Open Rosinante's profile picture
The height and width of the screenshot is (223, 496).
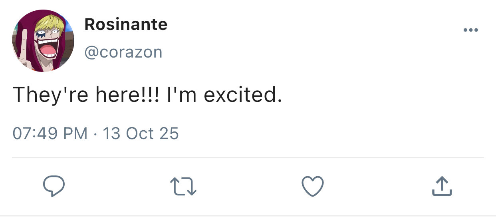[x=43, y=41]
